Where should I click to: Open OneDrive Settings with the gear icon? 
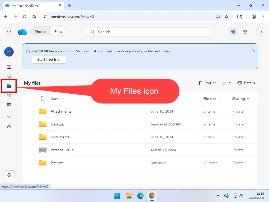click(x=245, y=32)
